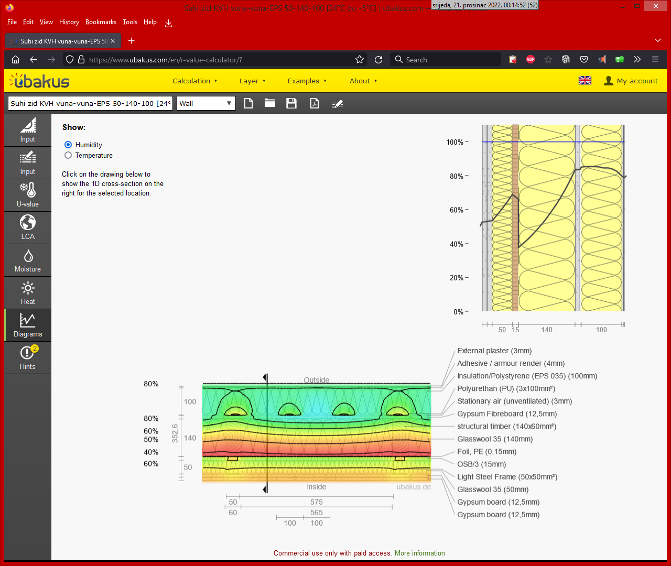Click the English language flag icon
Viewport: 671px width, 566px height.
pyautogui.click(x=585, y=81)
